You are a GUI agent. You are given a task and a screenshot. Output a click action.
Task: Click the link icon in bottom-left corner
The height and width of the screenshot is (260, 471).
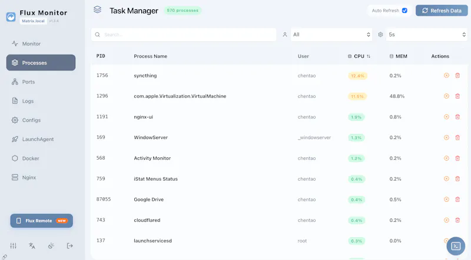pos(5,256)
